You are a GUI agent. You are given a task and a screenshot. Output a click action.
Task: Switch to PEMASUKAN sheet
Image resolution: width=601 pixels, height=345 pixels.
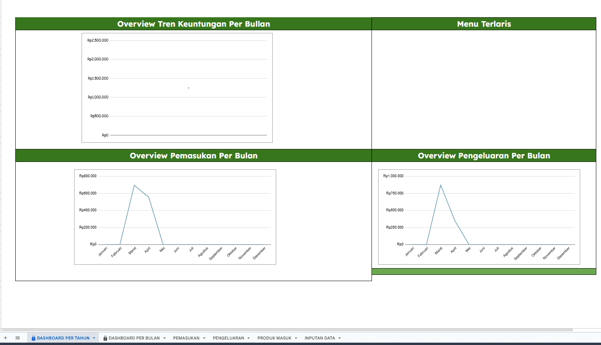pyautogui.click(x=186, y=338)
